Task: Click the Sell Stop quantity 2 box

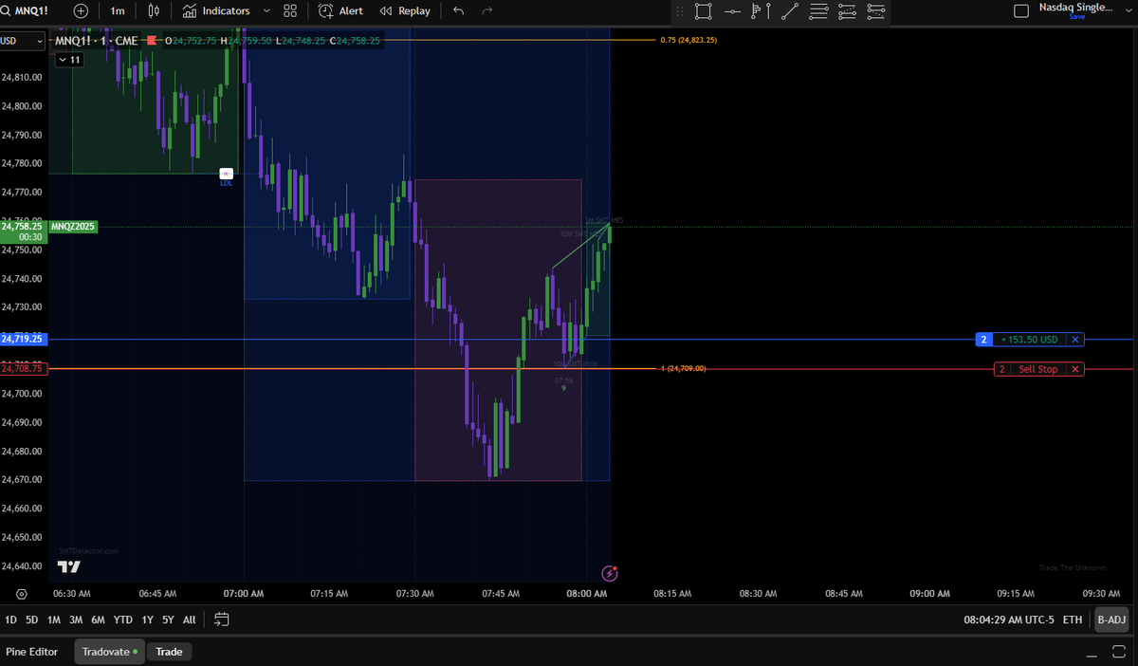Action: pos(1001,369)
